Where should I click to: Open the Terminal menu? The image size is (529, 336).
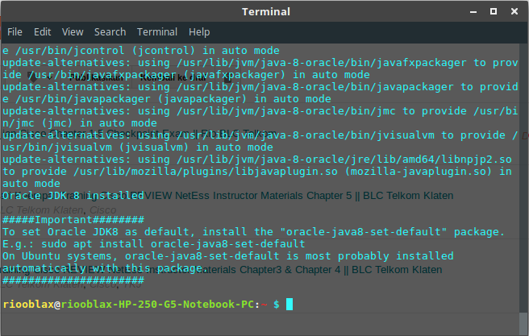coord(157,32)
